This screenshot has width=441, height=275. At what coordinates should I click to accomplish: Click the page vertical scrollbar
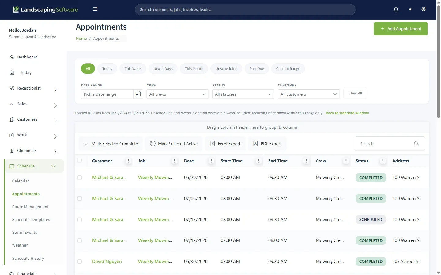(x=439, y=61)
